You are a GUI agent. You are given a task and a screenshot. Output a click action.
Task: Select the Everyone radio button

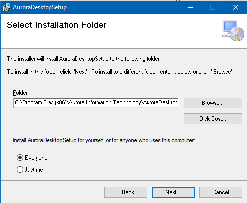pyautogui.click(x=20, y=158)
